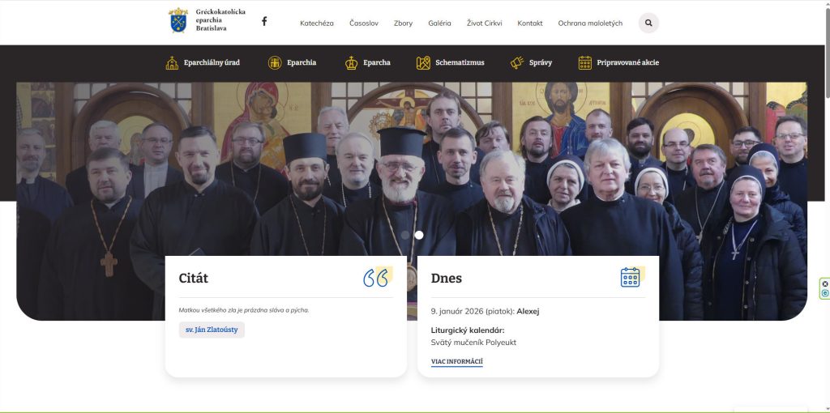Click the Správy megaphone icon
830x413 pixels.
pos(517,62)
